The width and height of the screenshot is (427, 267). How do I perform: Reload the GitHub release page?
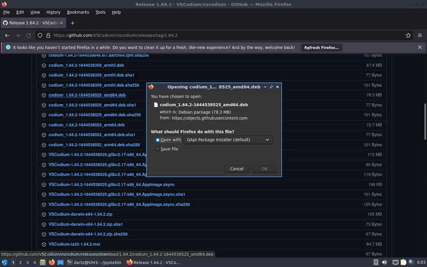click(x=28, y=35)
